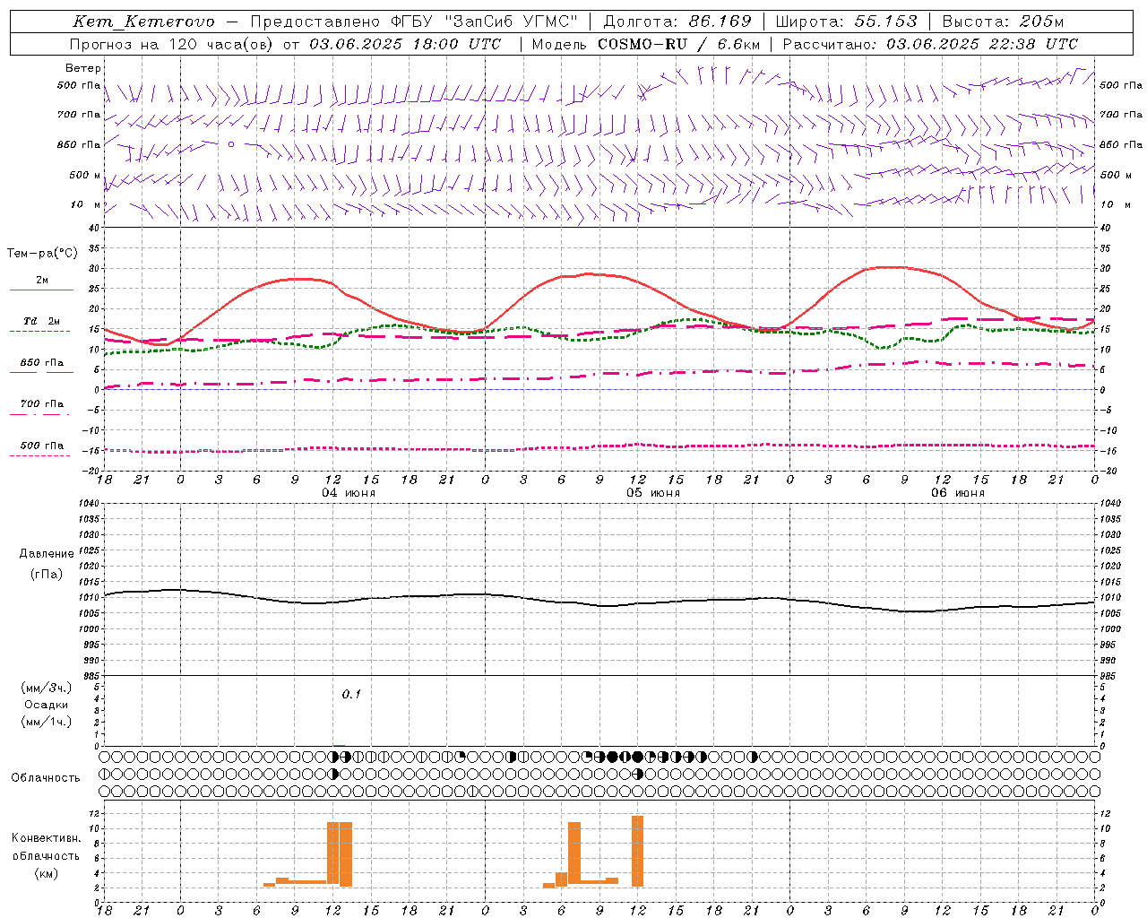Click the (мм/3ч.) precipitation unit label
Image resolution: width=1147 pixels, height=918 pixels.
coord(47,688)
